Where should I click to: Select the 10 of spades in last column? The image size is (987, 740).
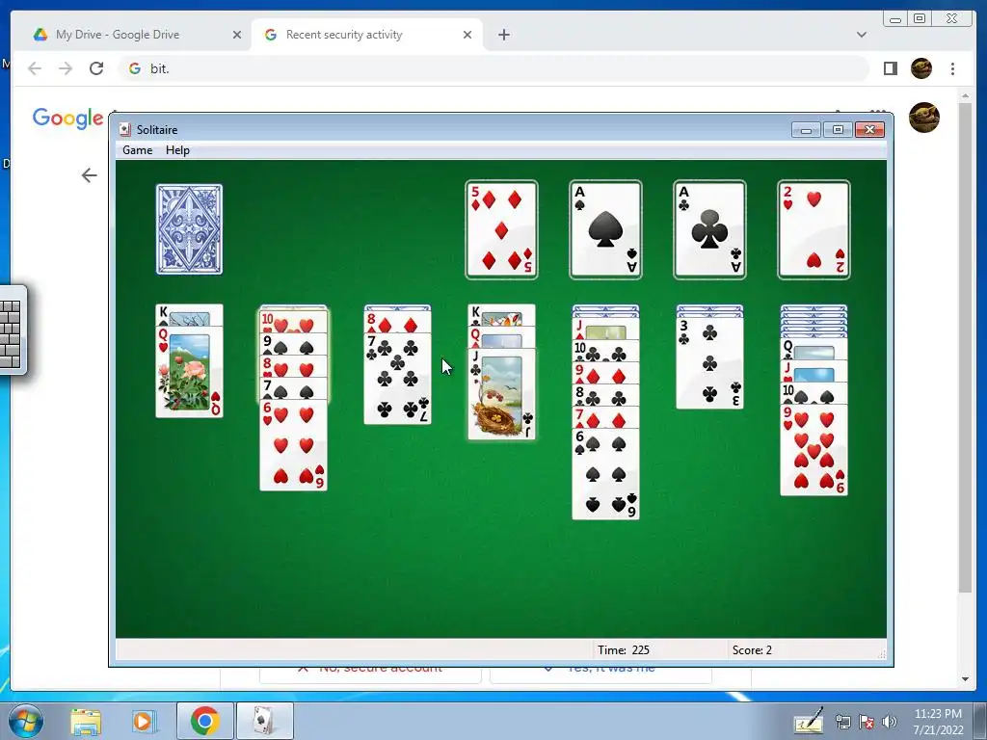point(814,393)
